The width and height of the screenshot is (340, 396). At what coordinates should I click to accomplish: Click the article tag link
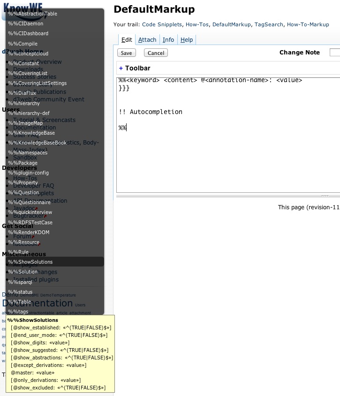click(x=62, y=312)
